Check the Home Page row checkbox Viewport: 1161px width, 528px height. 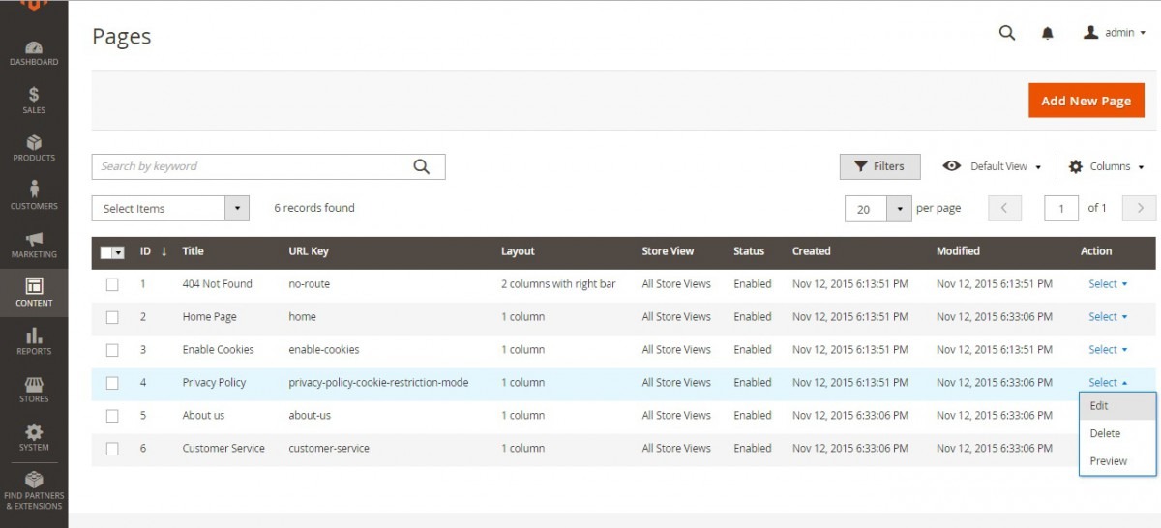pos(112,317)
